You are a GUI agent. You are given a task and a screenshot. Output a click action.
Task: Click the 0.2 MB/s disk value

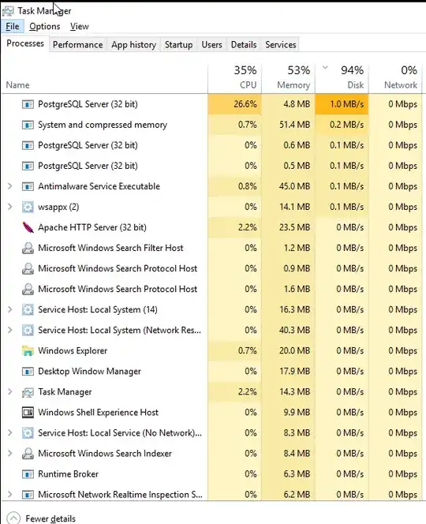coord(347,125)
